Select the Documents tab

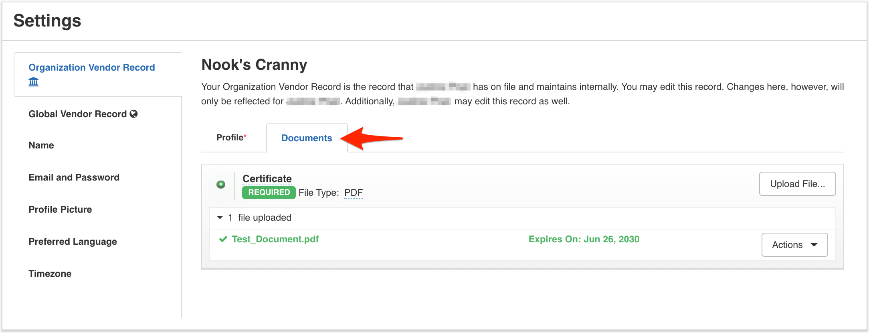click(x=307, y=138)
